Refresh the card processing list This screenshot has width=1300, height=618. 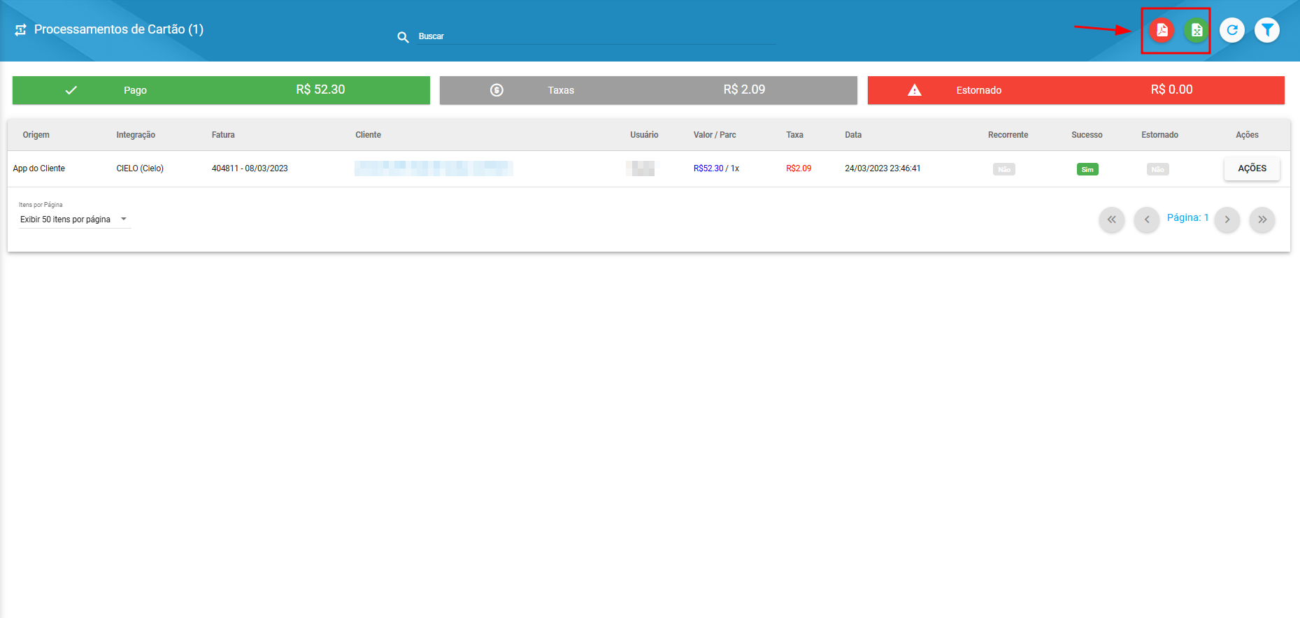1232,30
